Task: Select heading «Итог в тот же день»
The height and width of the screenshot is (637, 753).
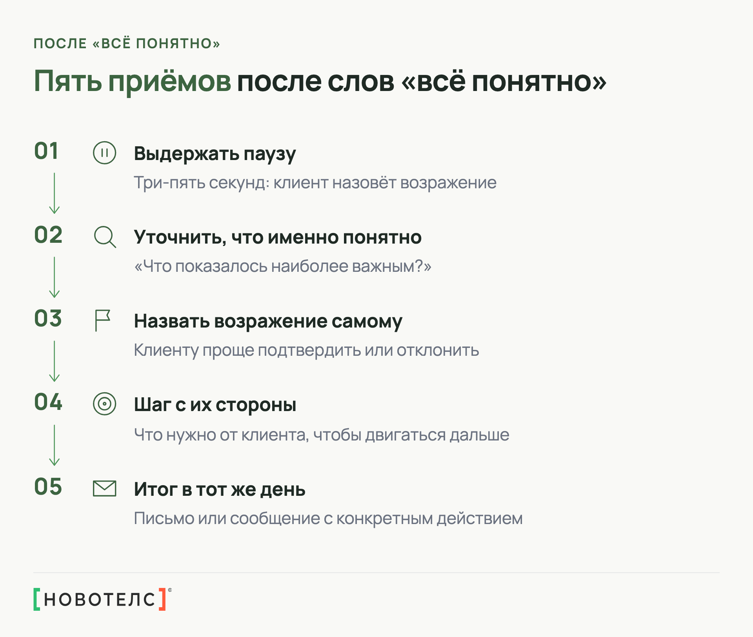Action: 220,489
